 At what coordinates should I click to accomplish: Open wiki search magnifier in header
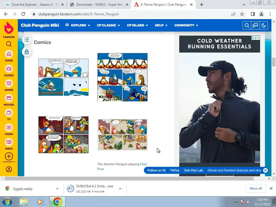coord(247,25)
